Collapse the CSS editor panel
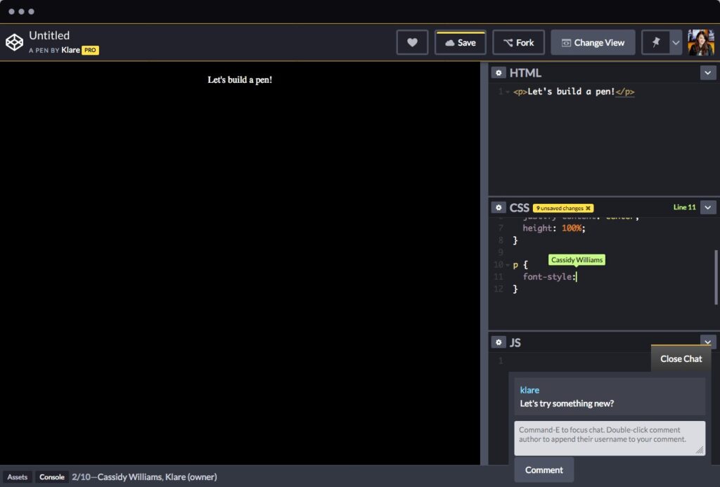The height and width of the screenshot is (487, 720). [x=708, y=207]
